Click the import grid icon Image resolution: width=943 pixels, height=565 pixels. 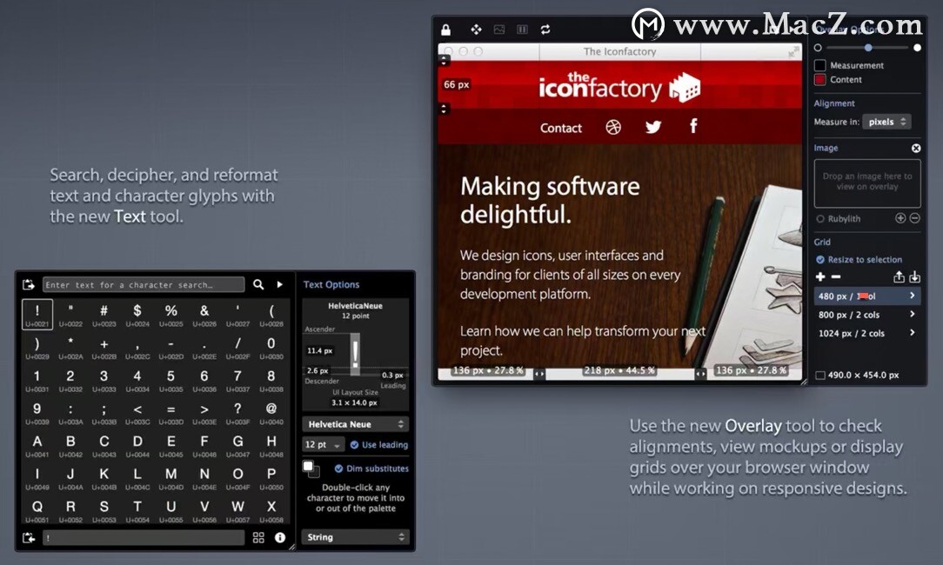point(915,276)
